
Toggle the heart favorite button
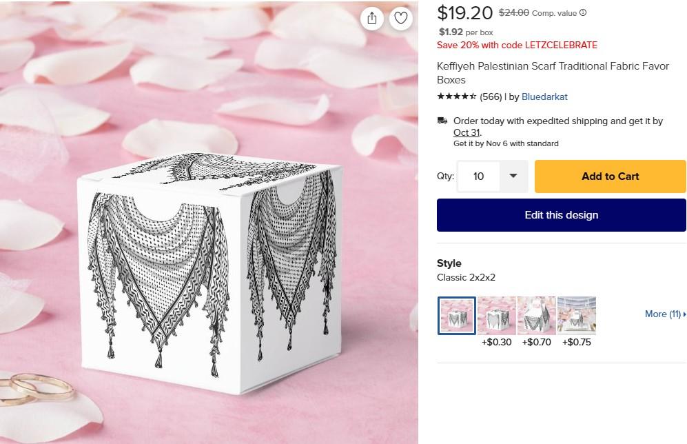400,19
